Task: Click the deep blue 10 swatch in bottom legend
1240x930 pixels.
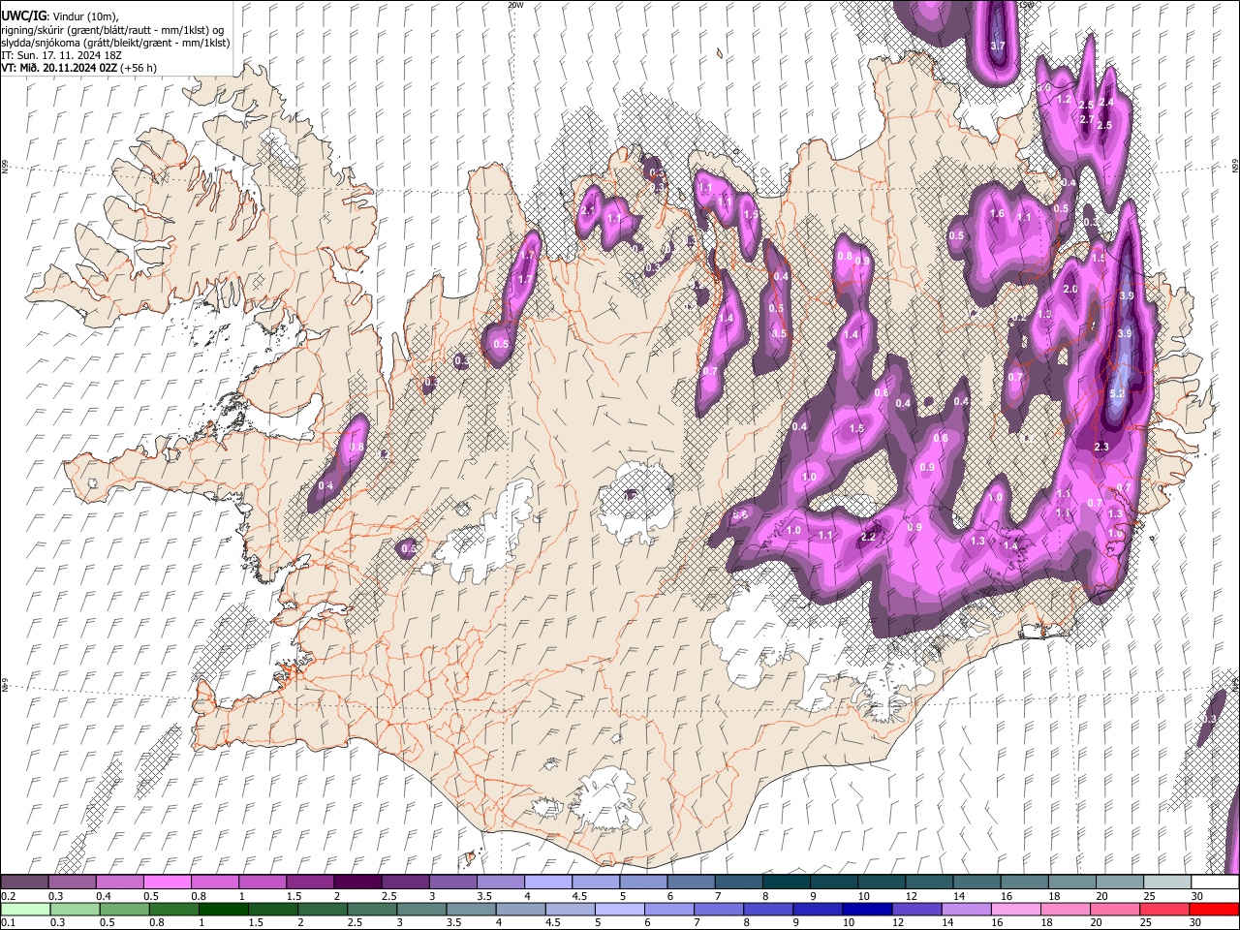Action: (x=866, y=909)
